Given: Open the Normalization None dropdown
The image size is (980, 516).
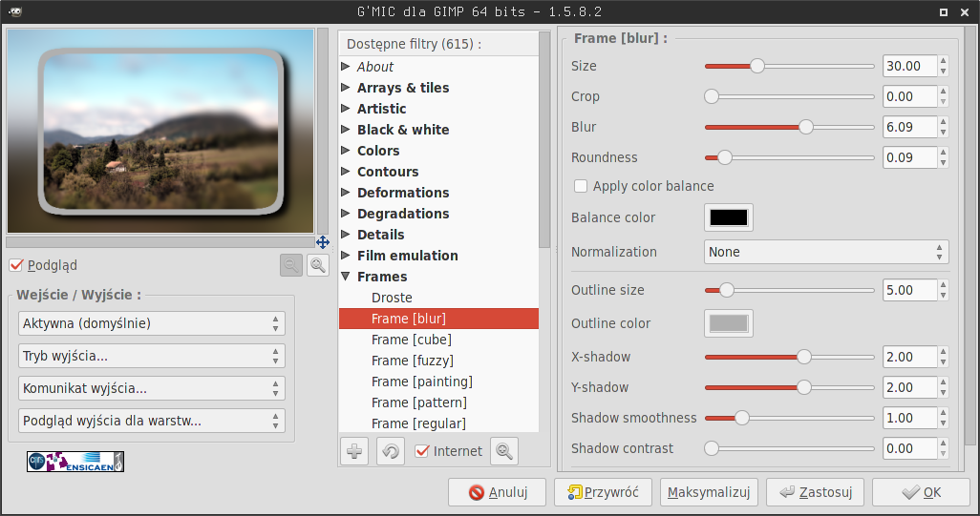Looking at the screenshot, I should click(826, 252).
